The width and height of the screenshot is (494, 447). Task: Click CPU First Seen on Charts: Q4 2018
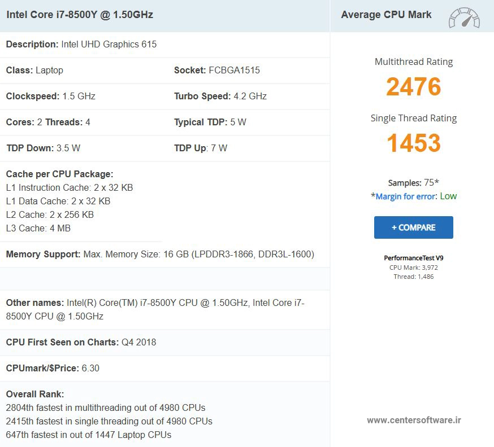pos(81,342)
